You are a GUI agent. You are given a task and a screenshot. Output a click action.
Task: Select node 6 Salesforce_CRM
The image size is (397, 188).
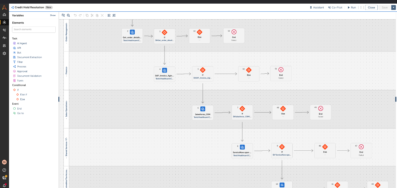point(203,112)
